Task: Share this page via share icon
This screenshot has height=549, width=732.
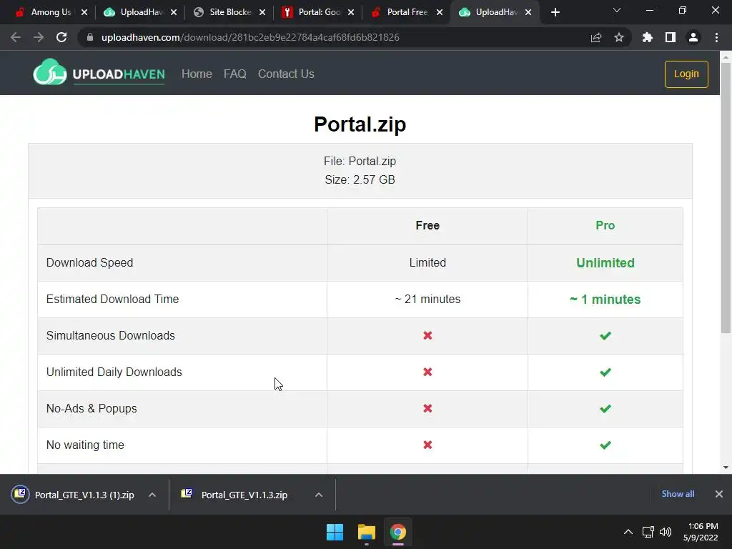Action: [x=596, y=37]
